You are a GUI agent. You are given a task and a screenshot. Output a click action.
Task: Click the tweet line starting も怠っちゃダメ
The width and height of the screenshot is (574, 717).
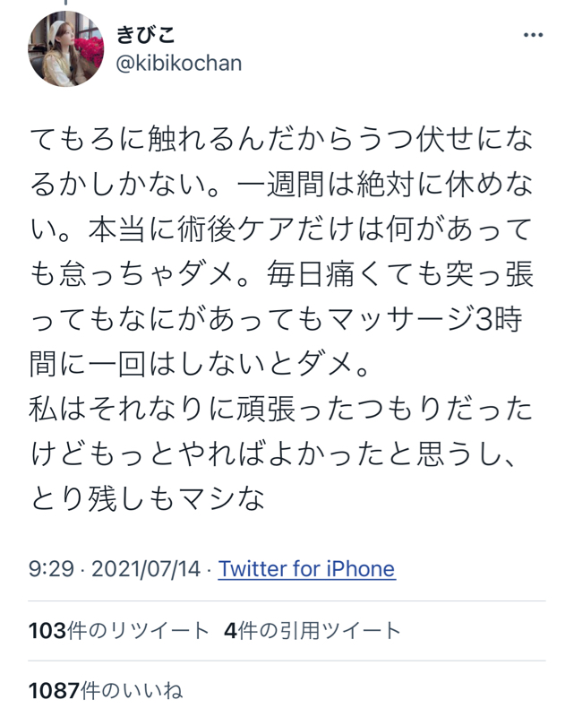coord(282,274)
